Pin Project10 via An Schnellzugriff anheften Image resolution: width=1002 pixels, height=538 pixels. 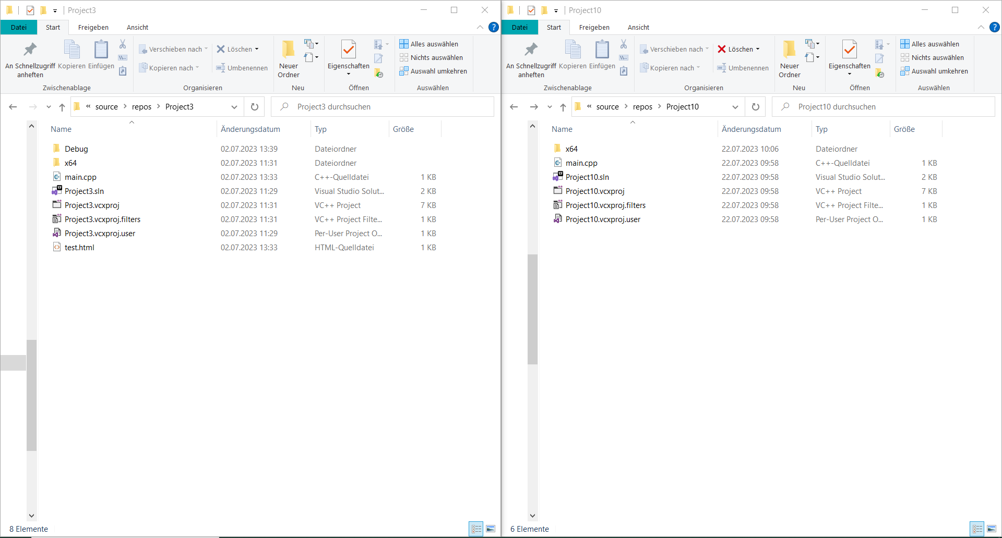click(x=530, y=57)
